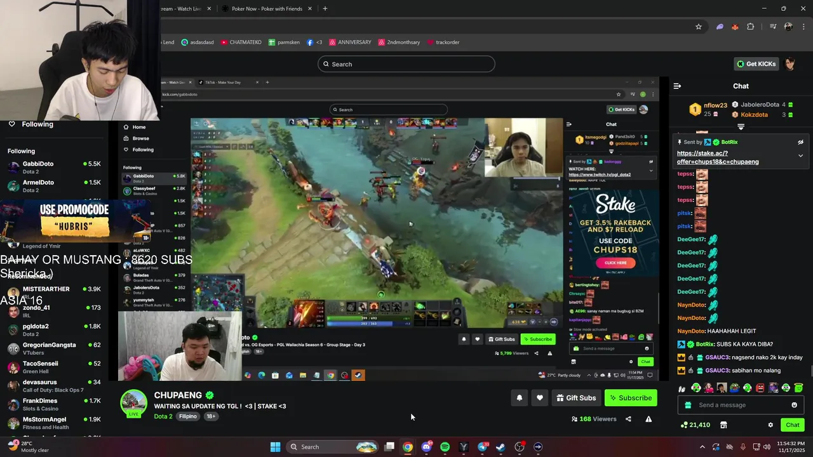
Task: Open MISTERARTHER channel in the sidebar
Action: 54,293
